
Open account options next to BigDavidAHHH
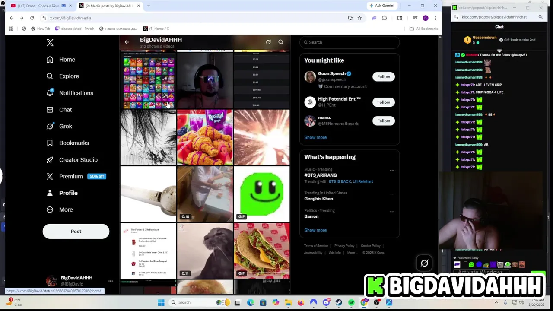(x=111, y=281)
